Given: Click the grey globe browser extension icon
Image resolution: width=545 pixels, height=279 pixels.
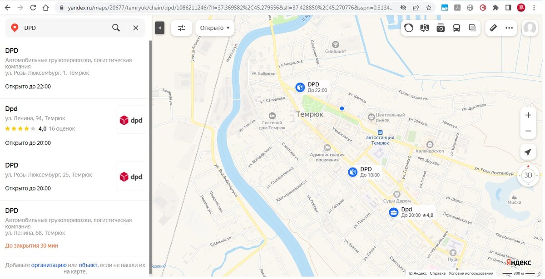Looking at the screenshot, I should point(470,8).
